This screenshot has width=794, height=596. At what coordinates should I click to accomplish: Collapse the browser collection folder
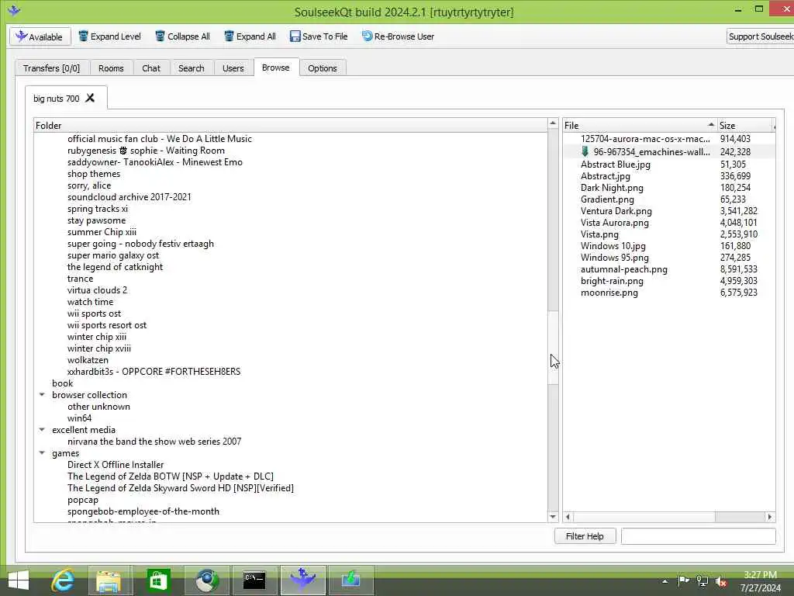tap(42, 395)
